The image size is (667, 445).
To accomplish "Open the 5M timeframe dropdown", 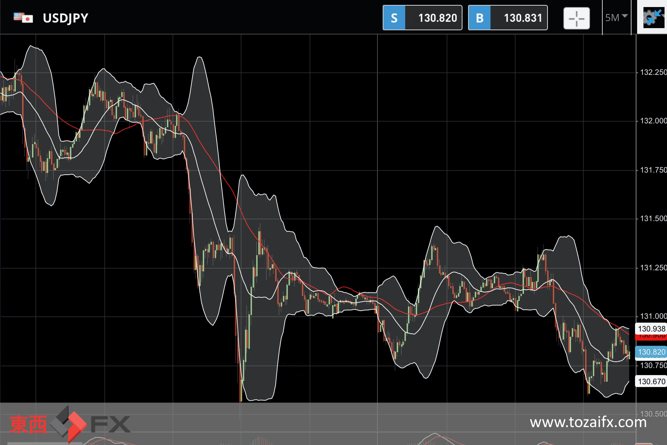I will pyautogui.click(x=616, y=18).
